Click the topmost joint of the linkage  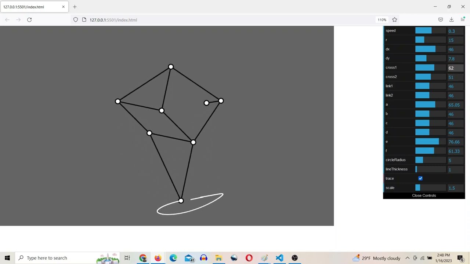171,67
